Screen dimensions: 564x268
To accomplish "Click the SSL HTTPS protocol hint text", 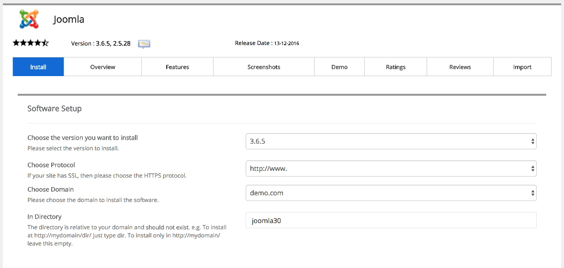I will [107, 176].
